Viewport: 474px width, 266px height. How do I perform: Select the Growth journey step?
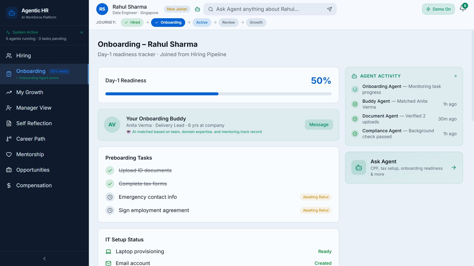pos(256,23)
